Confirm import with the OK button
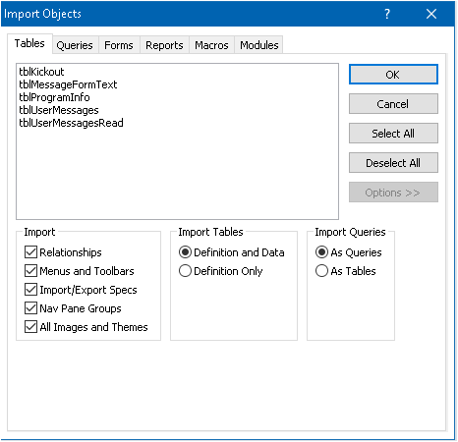Image resolution: width=458 pixels, height=442 pixels. pyautogui.click(x=393, y=75)
